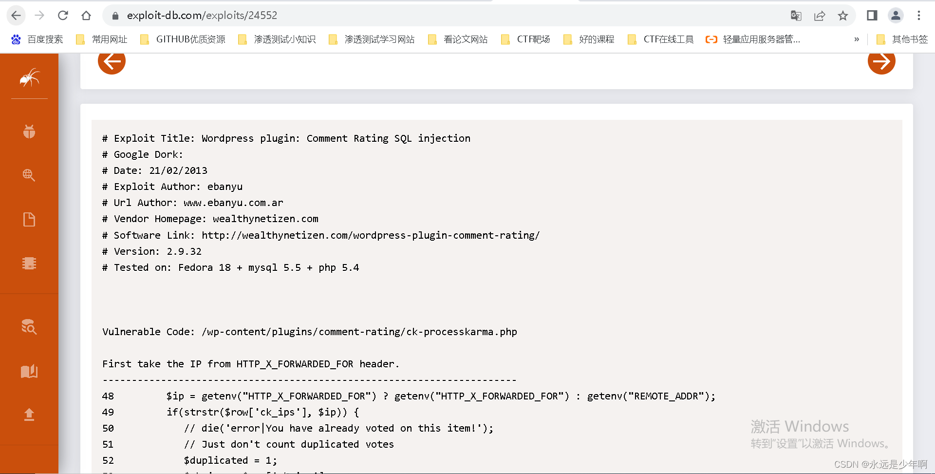Open the 百度搜索 bookmark
Screen dimensions: 935x474
click(x=37, y=39)
